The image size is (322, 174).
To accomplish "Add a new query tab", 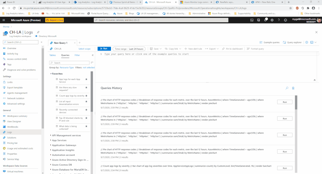I will (x=80, y=43).
